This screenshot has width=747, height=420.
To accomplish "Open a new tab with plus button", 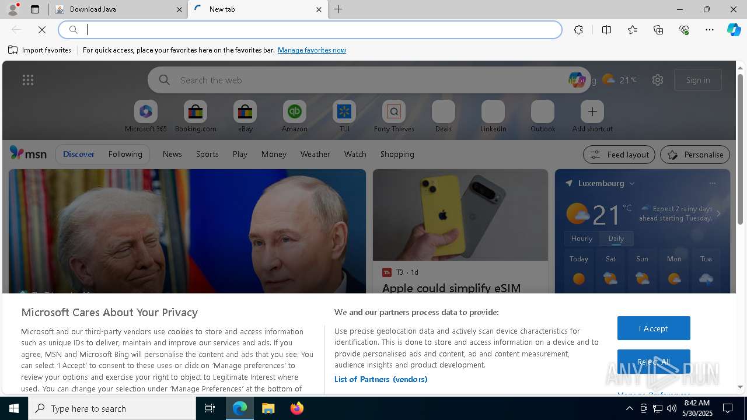I will tap(338, 9).
